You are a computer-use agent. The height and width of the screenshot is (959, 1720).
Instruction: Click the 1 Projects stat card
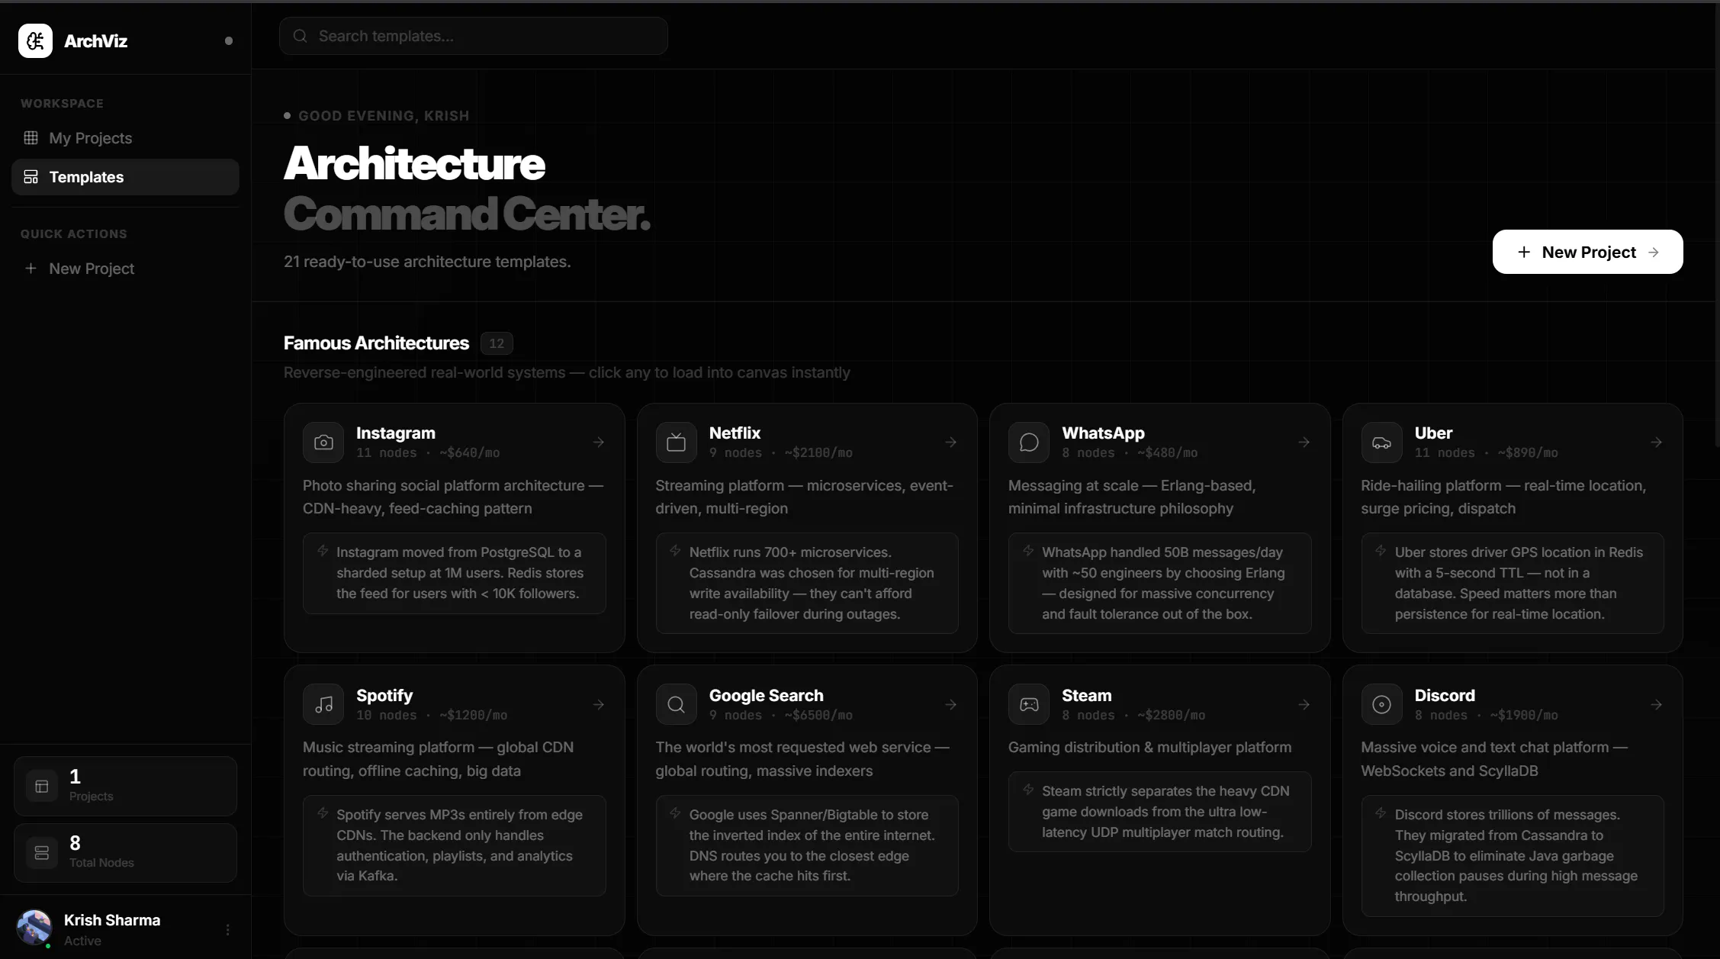(125, 786)
